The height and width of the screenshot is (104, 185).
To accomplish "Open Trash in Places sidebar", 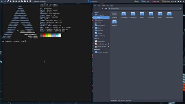I will click(x=101, y=23).
